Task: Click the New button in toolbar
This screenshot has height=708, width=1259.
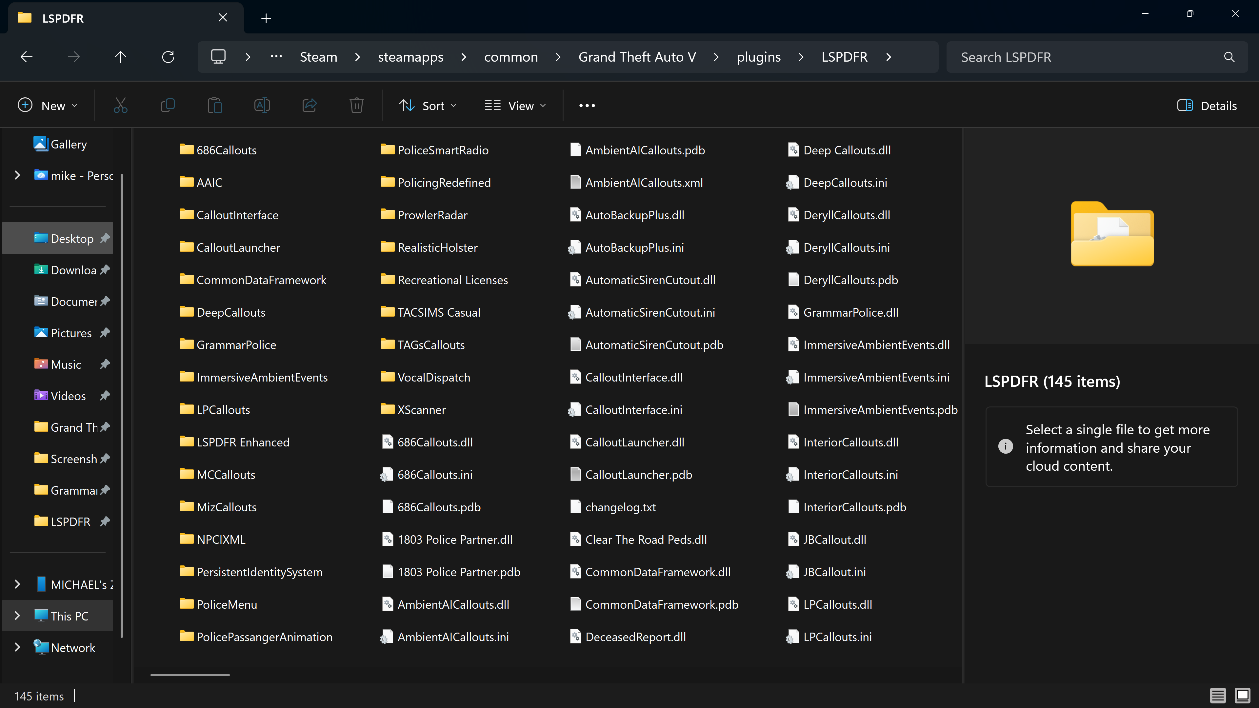Action: tap(48, 106)
